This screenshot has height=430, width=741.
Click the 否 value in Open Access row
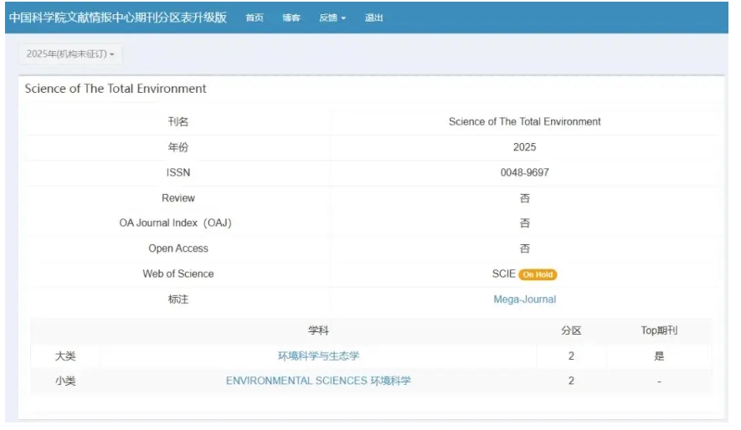point(524,248)
